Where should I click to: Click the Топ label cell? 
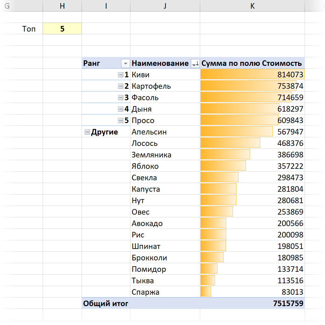click(29, 29)
